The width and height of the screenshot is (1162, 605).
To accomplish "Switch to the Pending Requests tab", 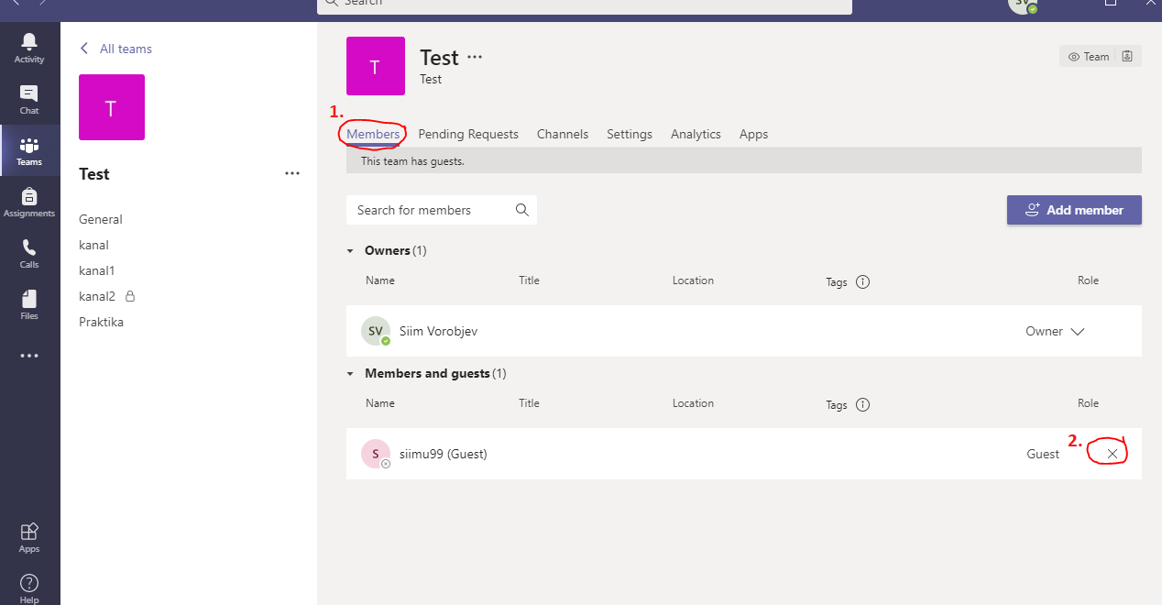I will pos(468,134).
